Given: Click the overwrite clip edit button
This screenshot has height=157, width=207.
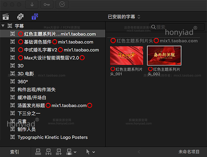Looking at the screenshot, I should pos(69,152).
